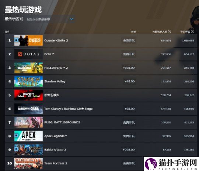Click the ¥198.00 price for HELLDIVERS 2
The image size is (199, 171).
[129, 68]
